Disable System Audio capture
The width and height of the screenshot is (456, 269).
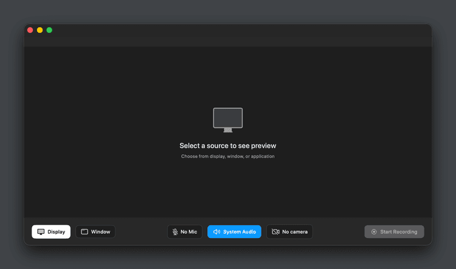click(x=234, y=232)
